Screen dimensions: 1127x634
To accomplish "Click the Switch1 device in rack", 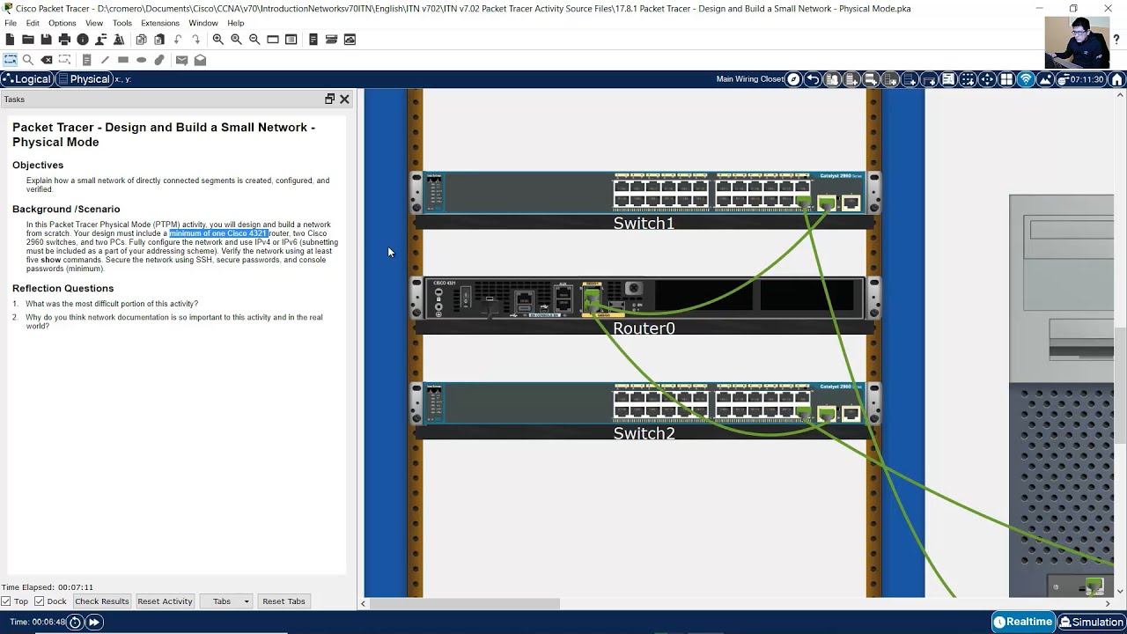I will pyautogui.click(x=644, y=193).
